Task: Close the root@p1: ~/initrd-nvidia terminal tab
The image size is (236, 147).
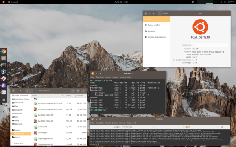Action: point(153,127)
